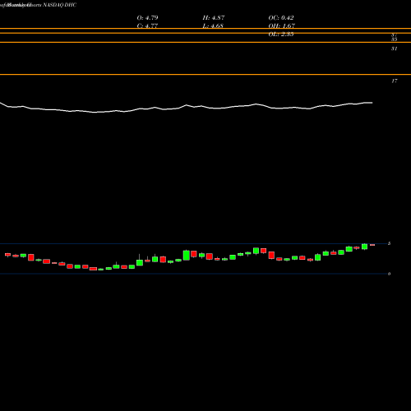The image size is (411, 411).
Task: Click the price axis label 35
Action: coord(394,39)
